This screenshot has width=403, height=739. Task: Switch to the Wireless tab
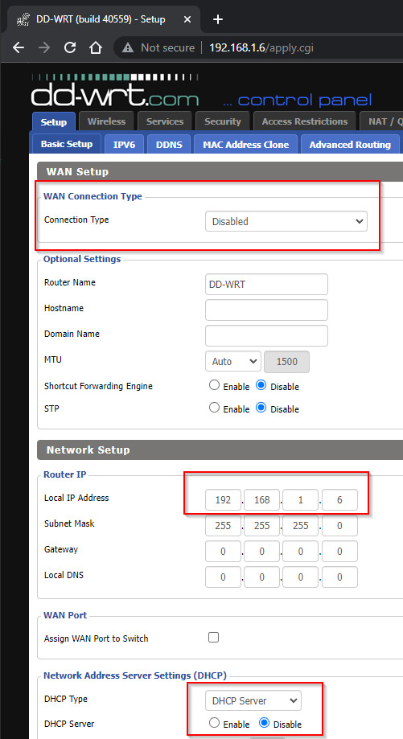pyautogui.click(x=106, y=121)
